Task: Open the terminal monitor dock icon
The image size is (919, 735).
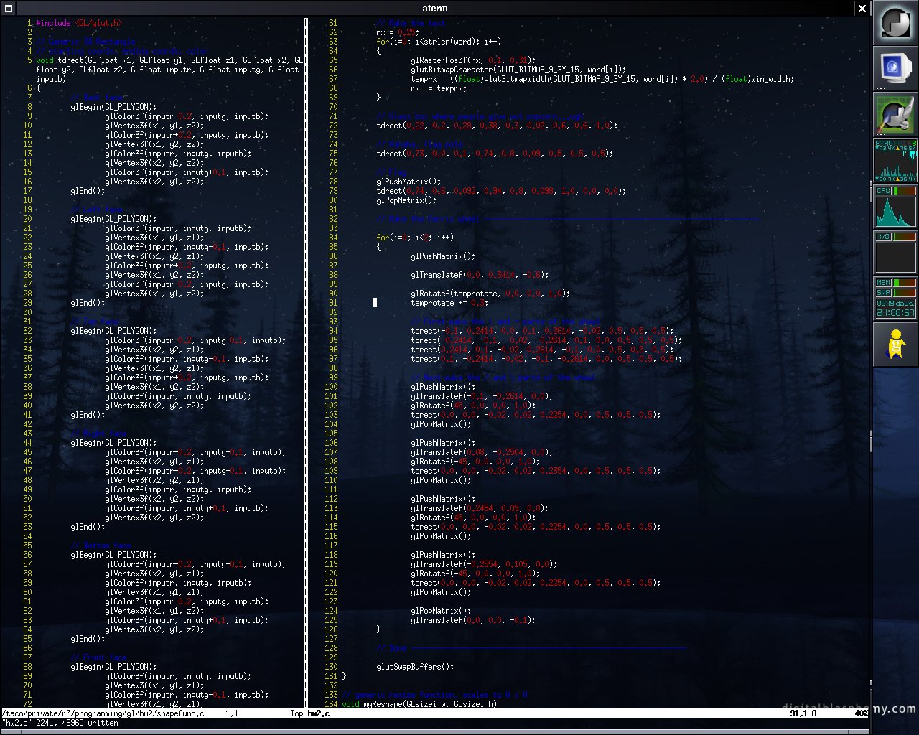Action: pyautogui.click(x=895, y=68)
